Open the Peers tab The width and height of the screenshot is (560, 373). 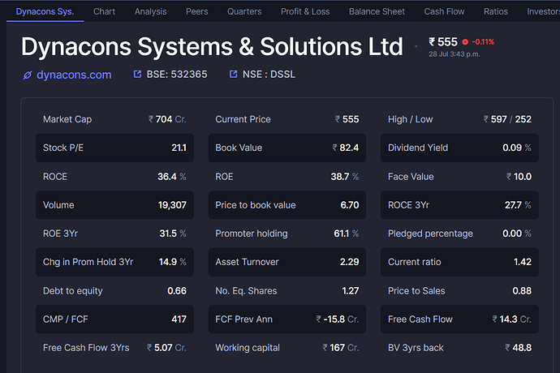[196, 11]
